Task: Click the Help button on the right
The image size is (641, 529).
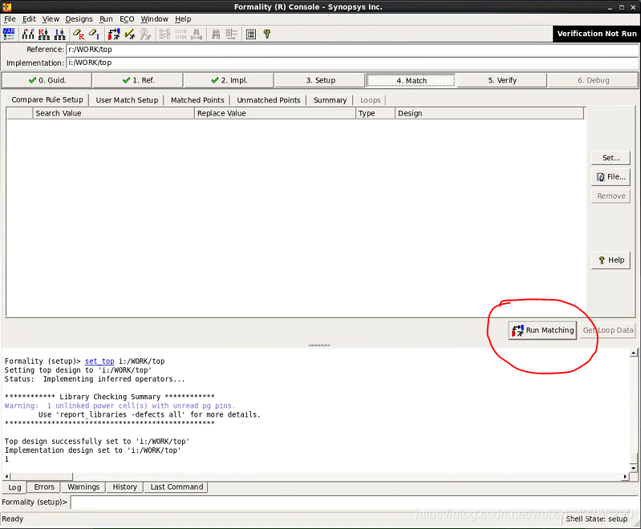Action: click(x=611, y=260)
